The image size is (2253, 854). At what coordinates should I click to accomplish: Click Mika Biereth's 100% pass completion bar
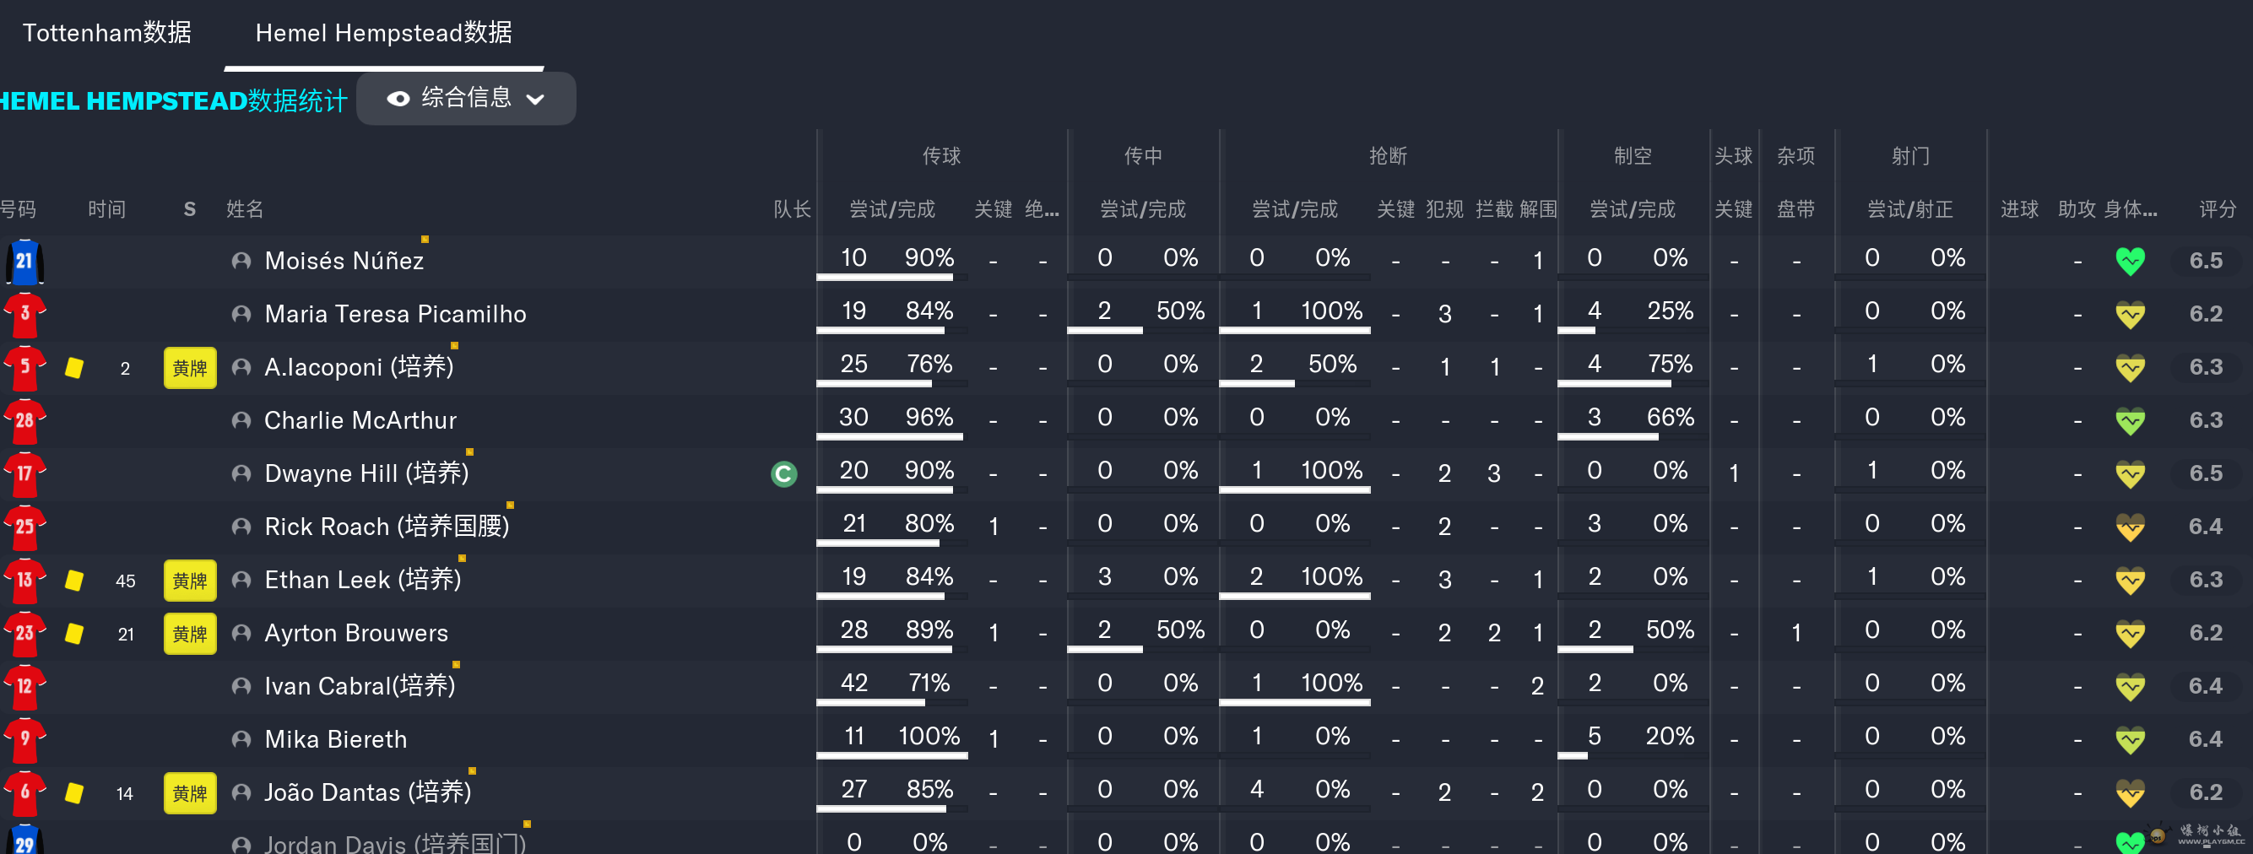click(x=891, y=755)
